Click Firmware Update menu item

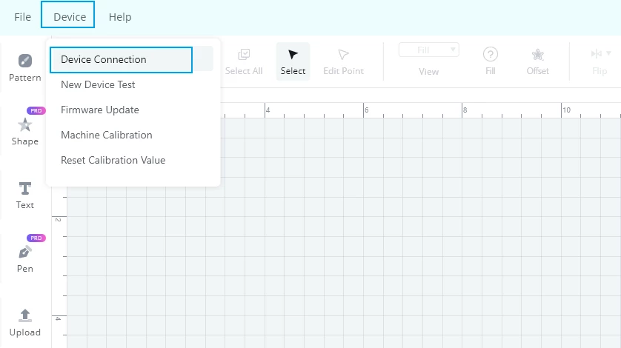[100, 110]
